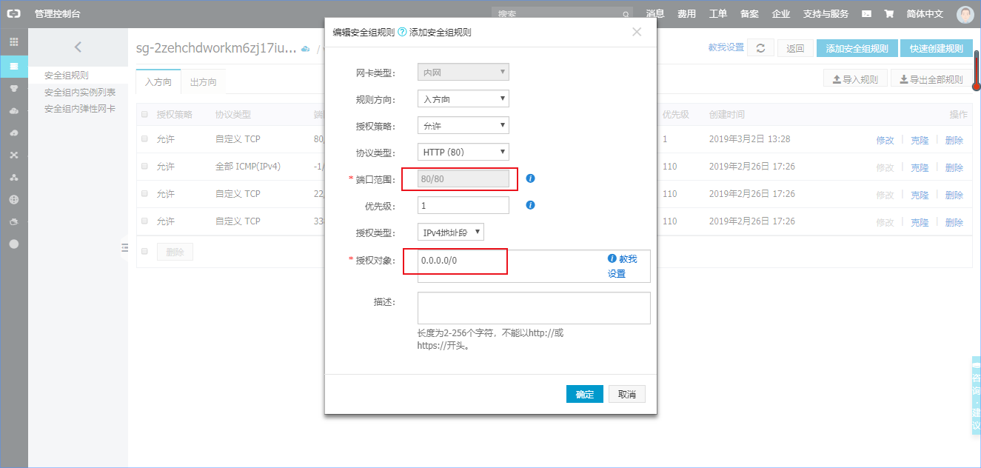The width and height of the screenshot is (981, 468).
Task: Click the info icon beside 优先级
Action: click(x=530, y=205)
